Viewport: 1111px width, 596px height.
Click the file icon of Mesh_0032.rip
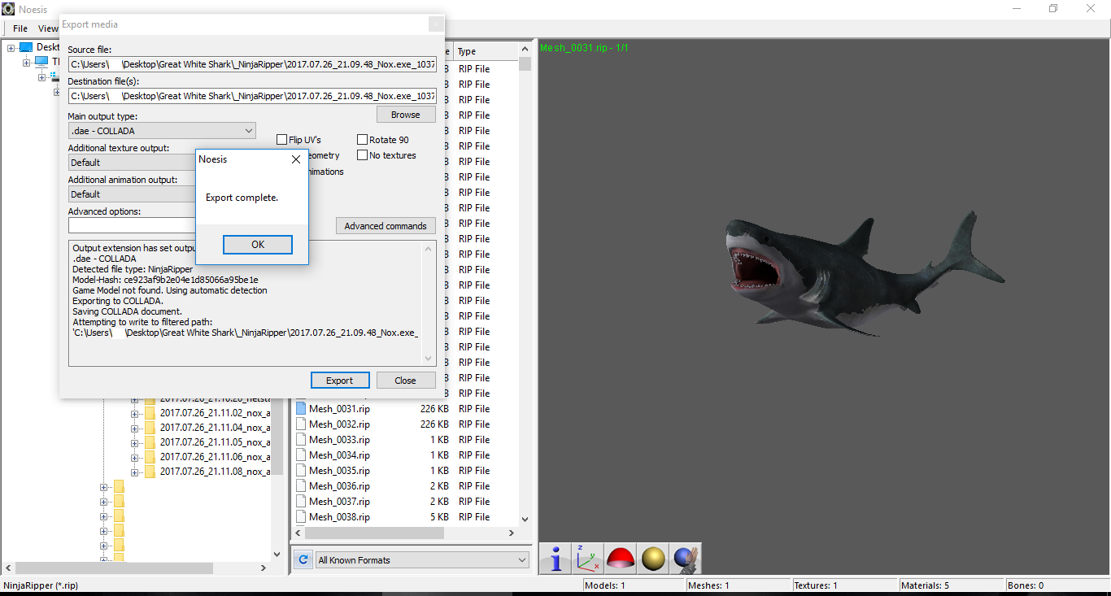click(300, 424)
